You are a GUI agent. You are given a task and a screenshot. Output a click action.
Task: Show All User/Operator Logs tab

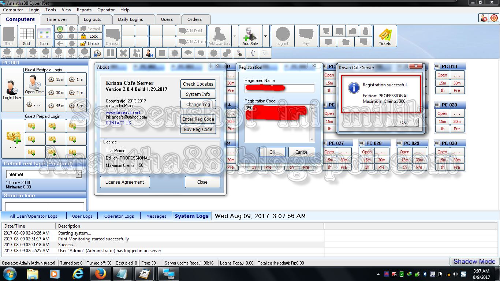34,216
